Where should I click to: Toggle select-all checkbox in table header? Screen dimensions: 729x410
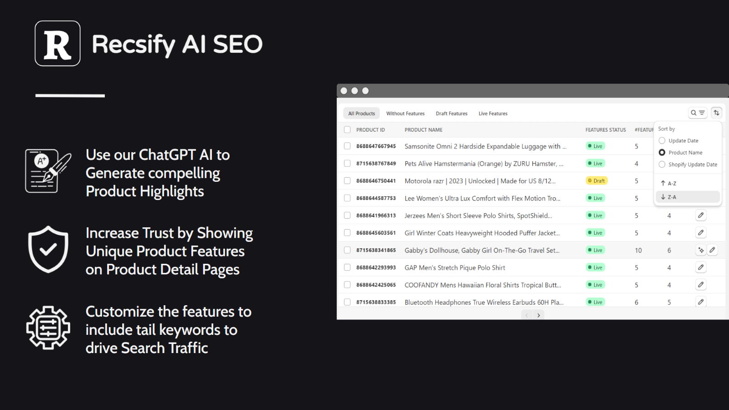pyautogui.click(x=347, y=130)
